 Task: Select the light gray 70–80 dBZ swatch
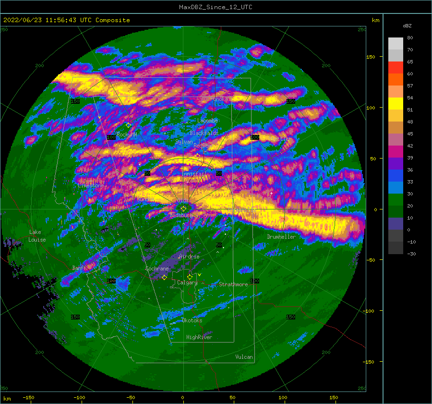pyautogui.click(x=396, y=44)
